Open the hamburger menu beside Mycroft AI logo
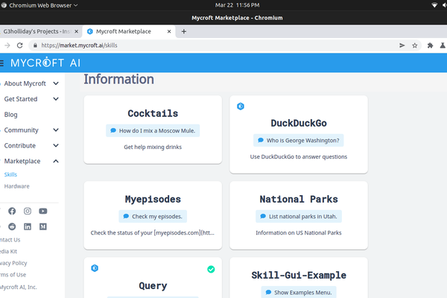This screenshot has width=447, height=298. [1, 63]
